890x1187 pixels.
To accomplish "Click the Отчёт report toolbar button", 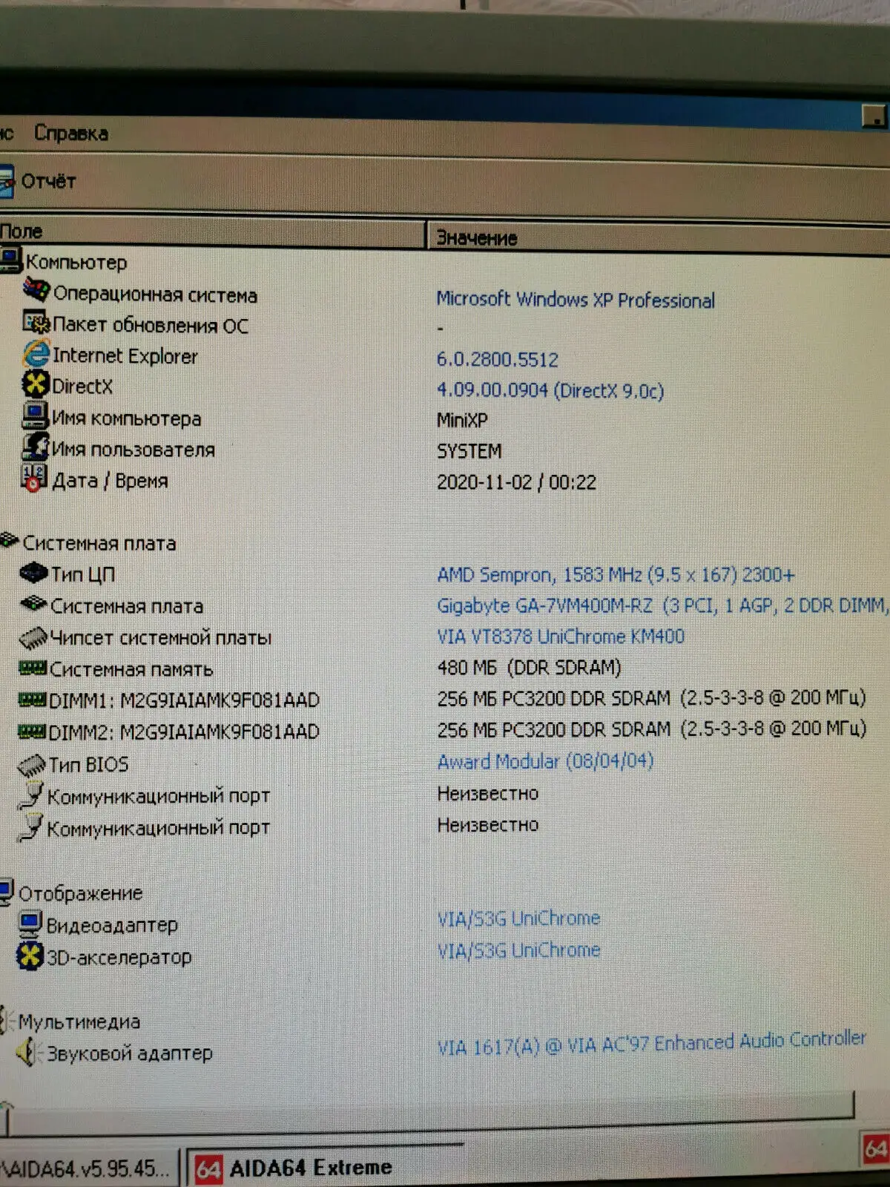I will (x=39, y=181).
